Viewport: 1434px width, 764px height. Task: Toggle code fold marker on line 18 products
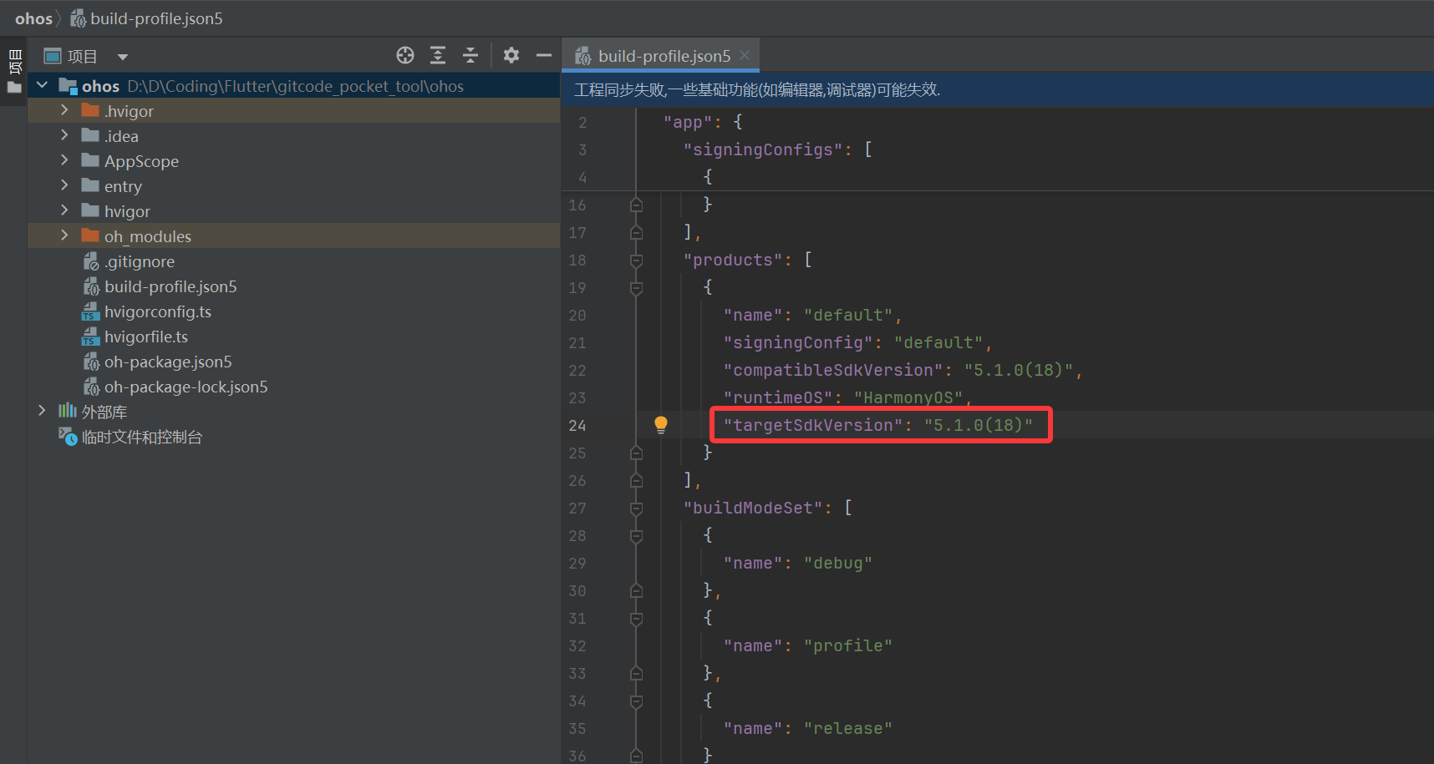pos(636,260)
